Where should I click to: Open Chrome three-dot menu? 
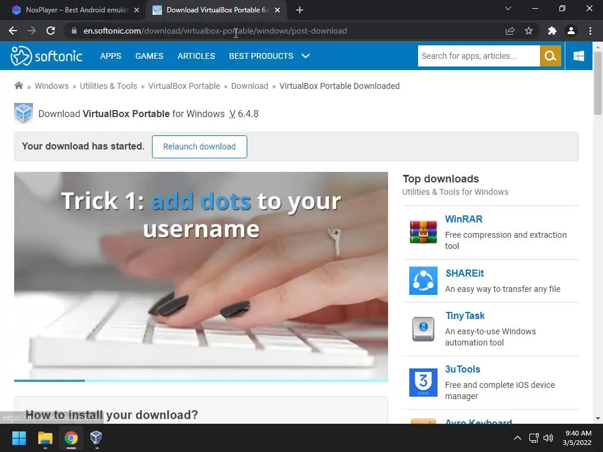590,31
